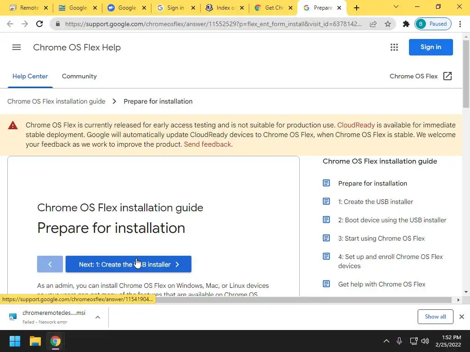This screenshot has height=352, width=470.
Task: Open 1: Create the USB installer link
Action: [x=375, y=202]
